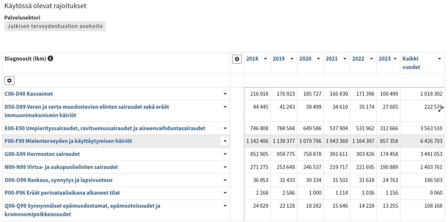Open O00-O99 Raskaus, synnytys ja lapsivuoteus
448x222 pixels.
point(59,180)
